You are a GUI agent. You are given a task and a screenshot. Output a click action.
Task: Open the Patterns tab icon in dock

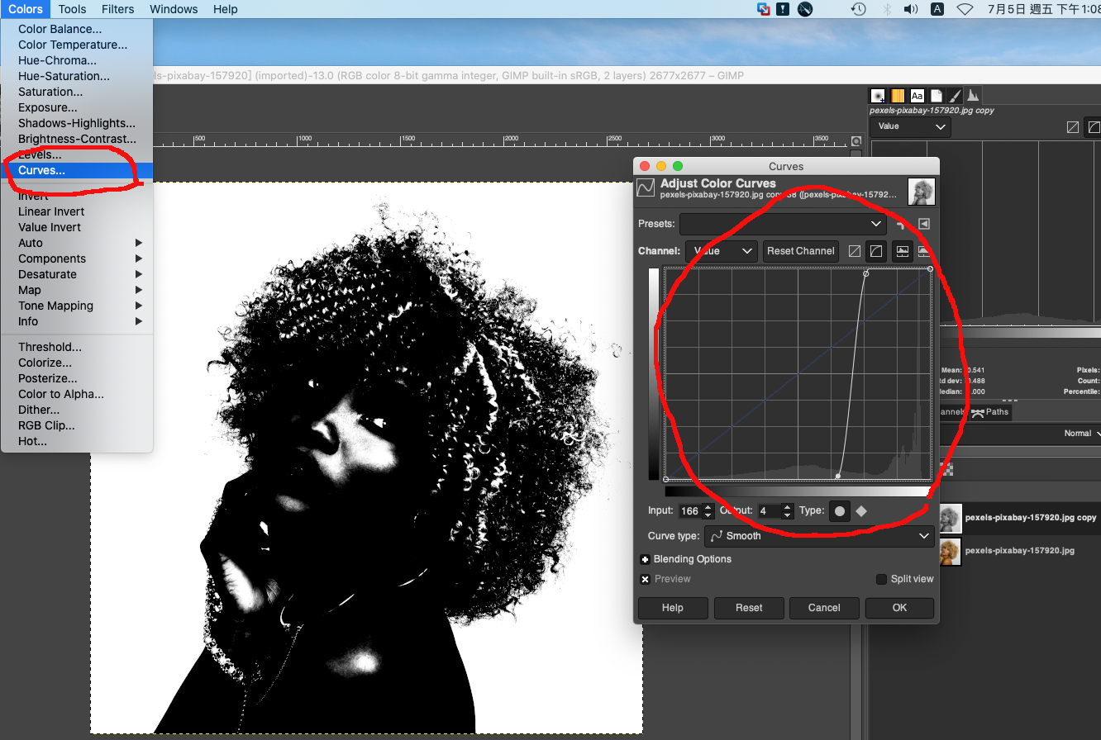(x=897, y=96)
